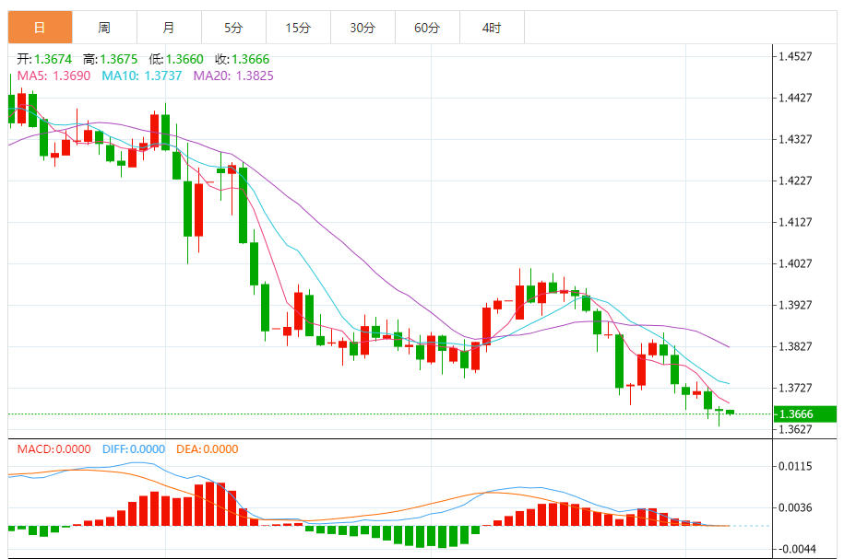Click the MACD:0.0000 label
Screen dimensions: 844x559
pos(53,449)
